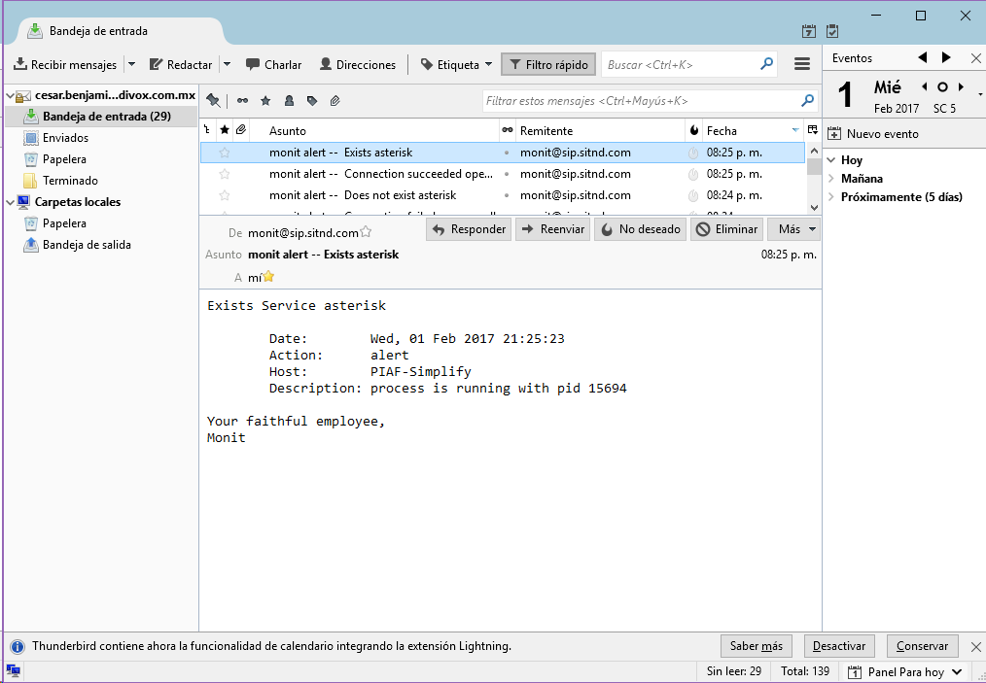The height and width of the screenshot is (683, 986).
Task: Sort messages by Asunto column
Action: [x=374, y=131]
